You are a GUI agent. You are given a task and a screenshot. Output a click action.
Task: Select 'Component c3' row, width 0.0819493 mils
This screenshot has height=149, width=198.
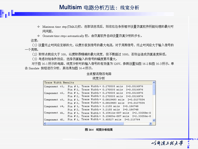[94, 100]
